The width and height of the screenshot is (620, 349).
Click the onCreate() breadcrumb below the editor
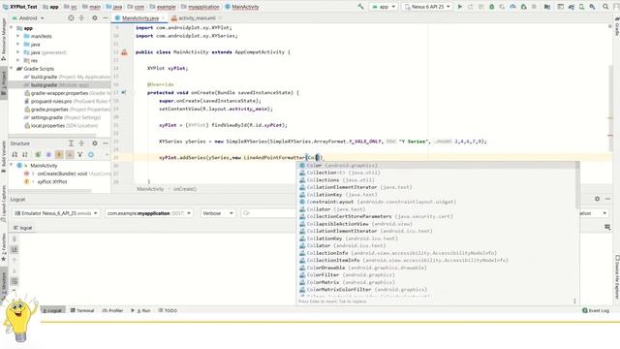tap(185, 189)
